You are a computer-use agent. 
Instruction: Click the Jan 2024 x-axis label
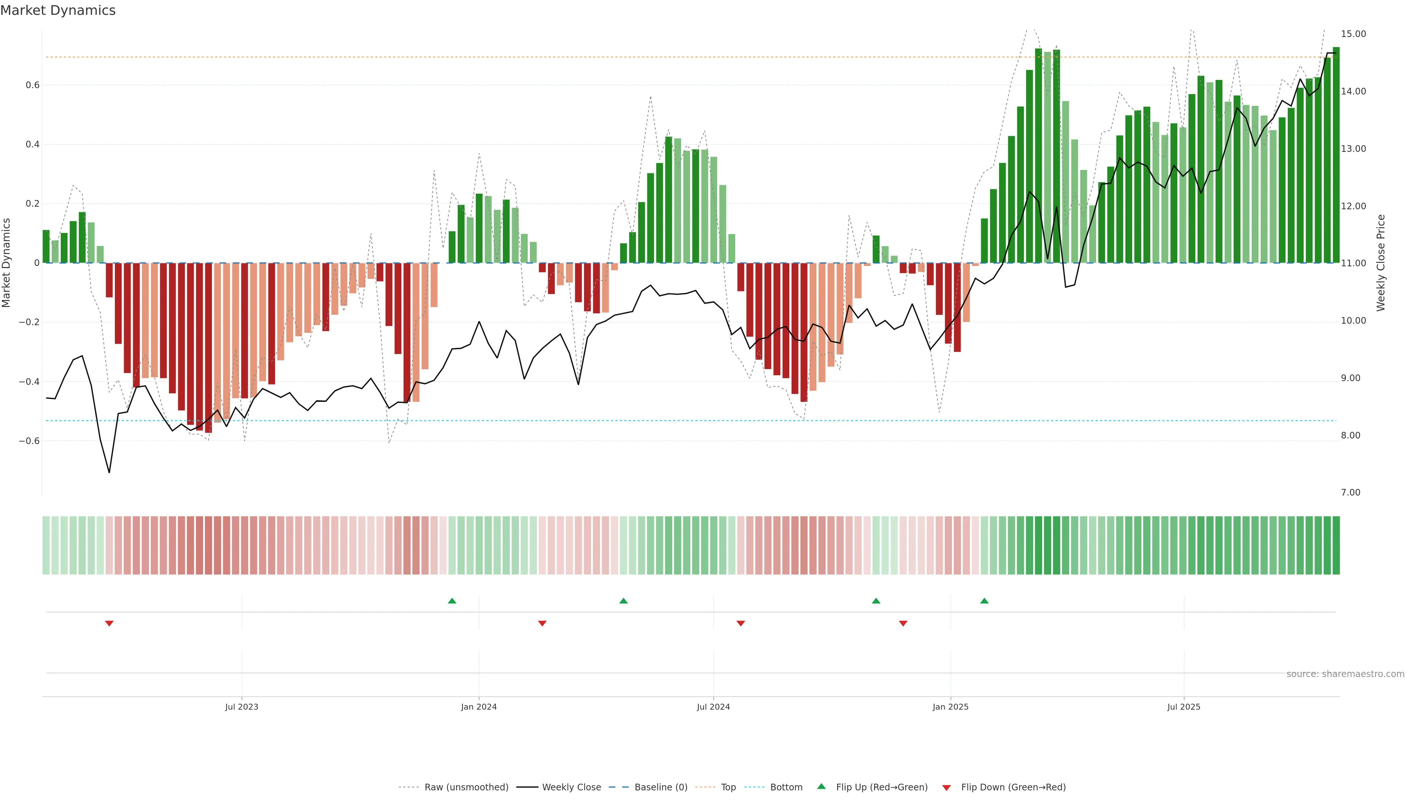click(x=479, y=707)
